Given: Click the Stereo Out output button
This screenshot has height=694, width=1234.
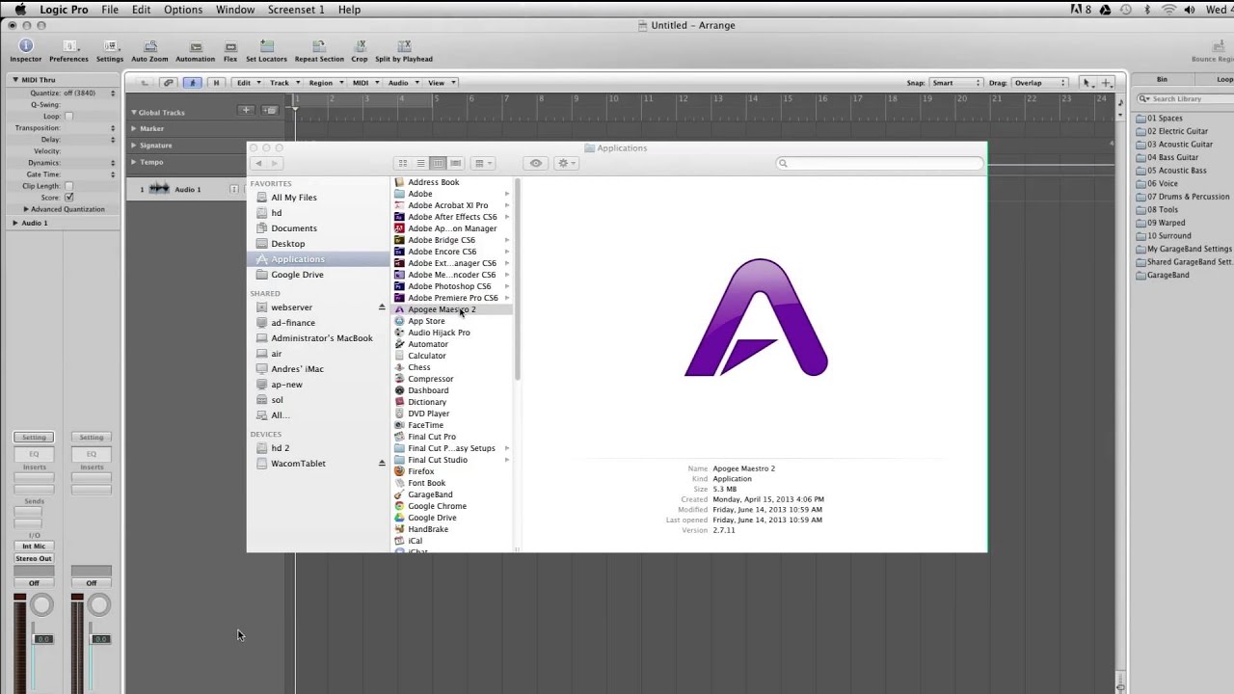Looking at the screenshot, I should click(34, 559).
